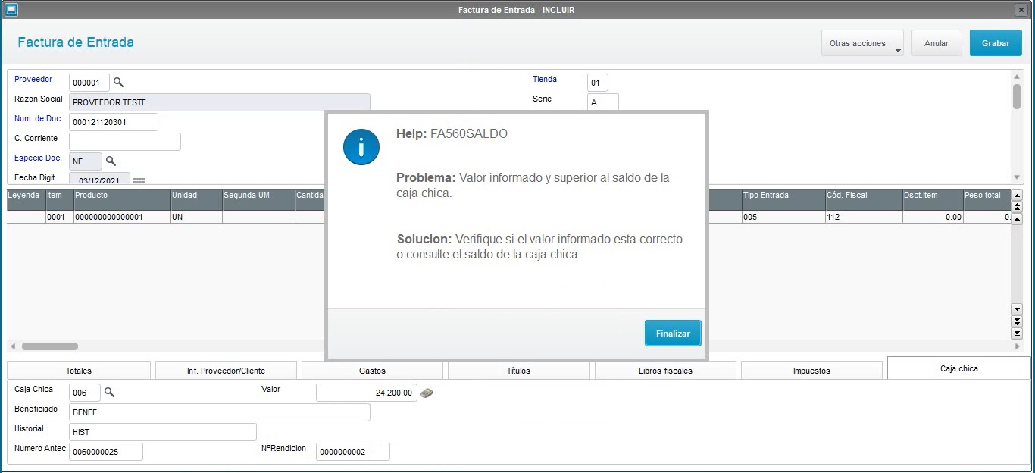Click the Serie field A

pyautogui.click(x=603, y=102)
